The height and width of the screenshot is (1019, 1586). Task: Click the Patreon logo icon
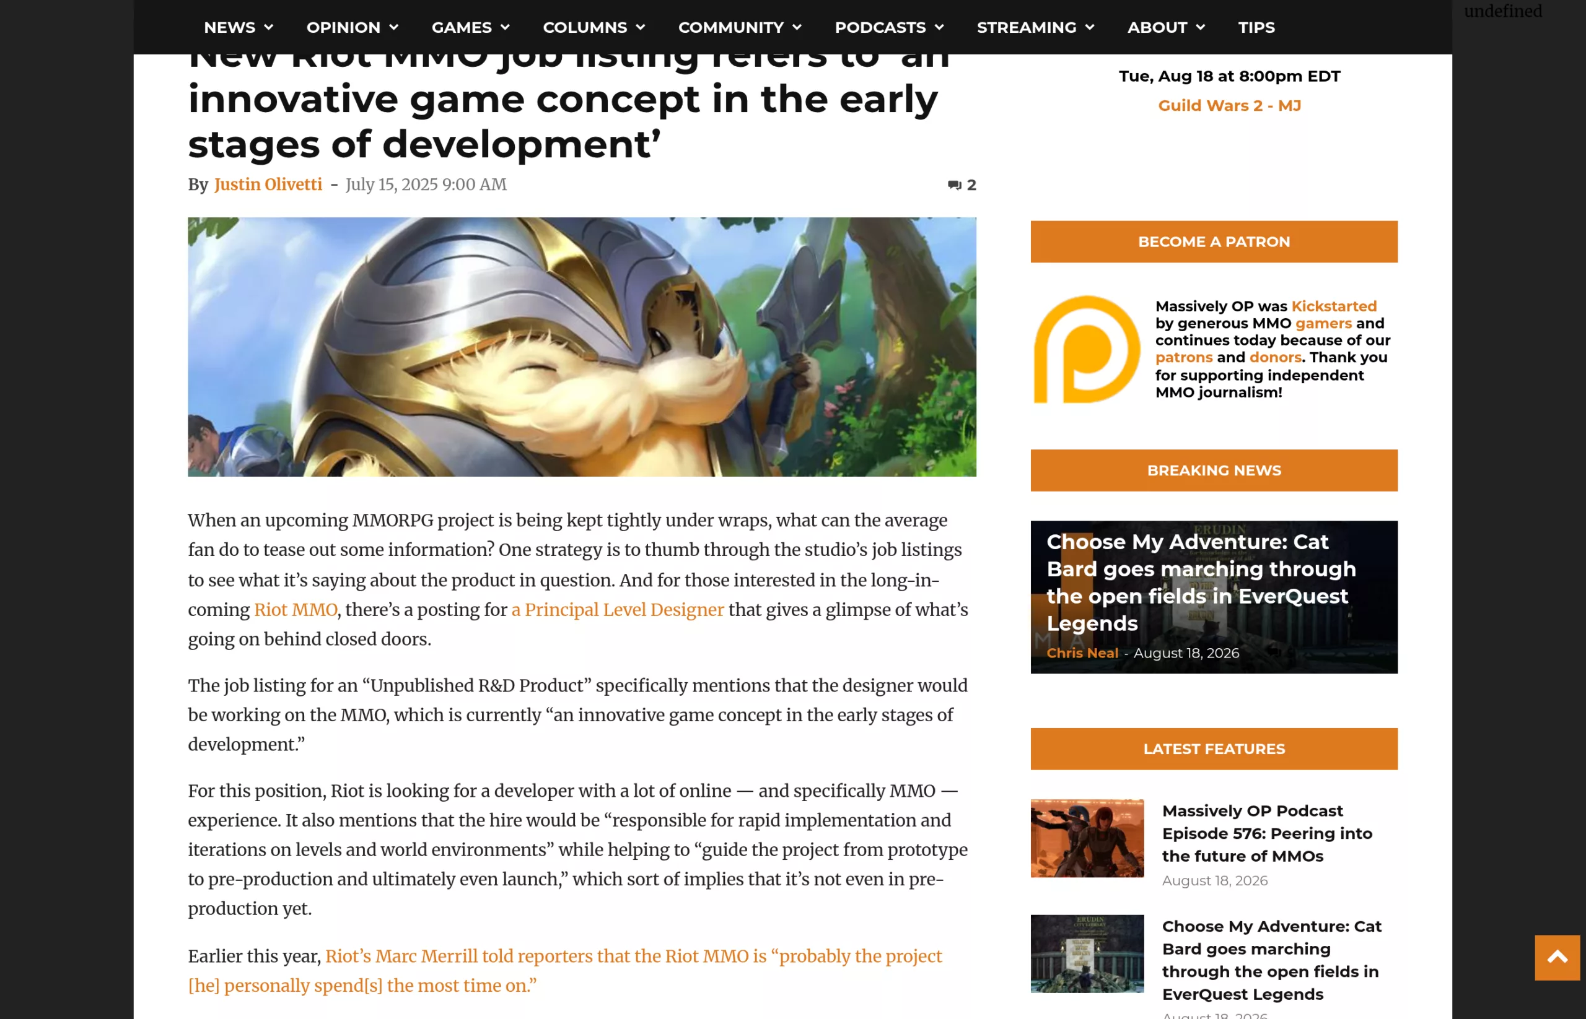1086,349
